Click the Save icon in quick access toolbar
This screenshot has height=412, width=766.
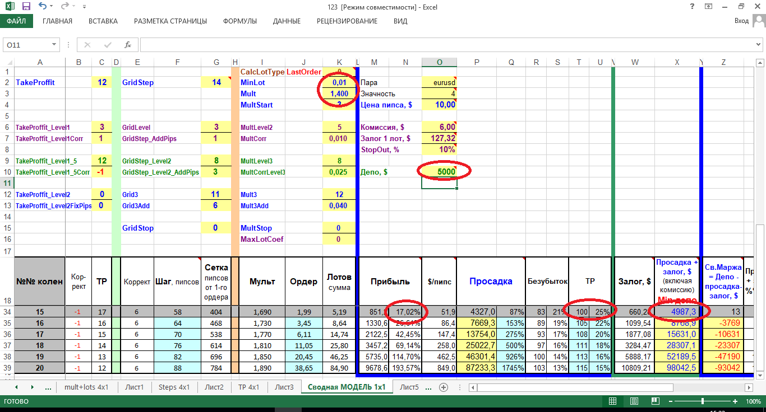[x=26, y=7]
